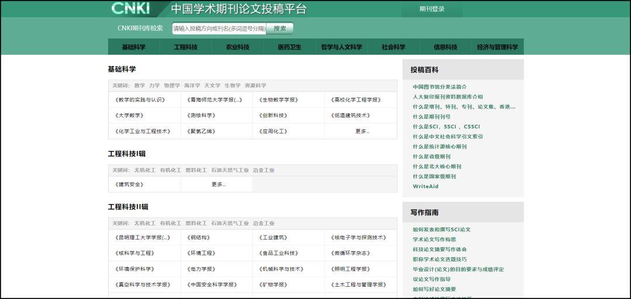Screen dimensions: 631x299
Task: Click 更多.. in the 工程科技I辑 section
Action: (219, 185)
